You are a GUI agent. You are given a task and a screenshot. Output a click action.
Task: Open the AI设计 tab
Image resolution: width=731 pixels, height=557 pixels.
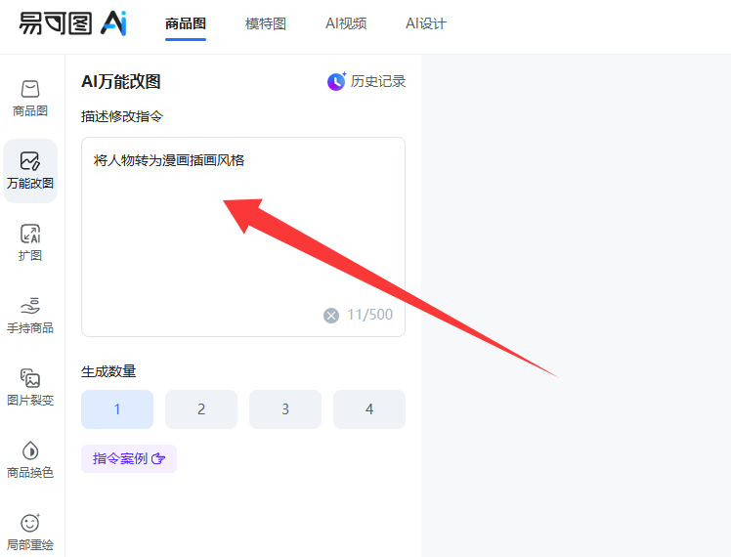point(426,23)
